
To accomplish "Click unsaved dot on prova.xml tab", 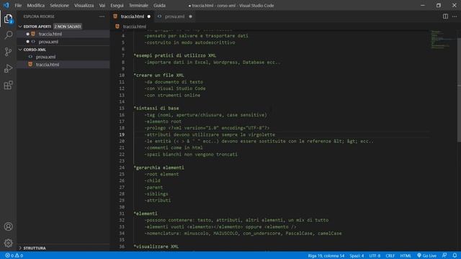I will click(190, 17).
